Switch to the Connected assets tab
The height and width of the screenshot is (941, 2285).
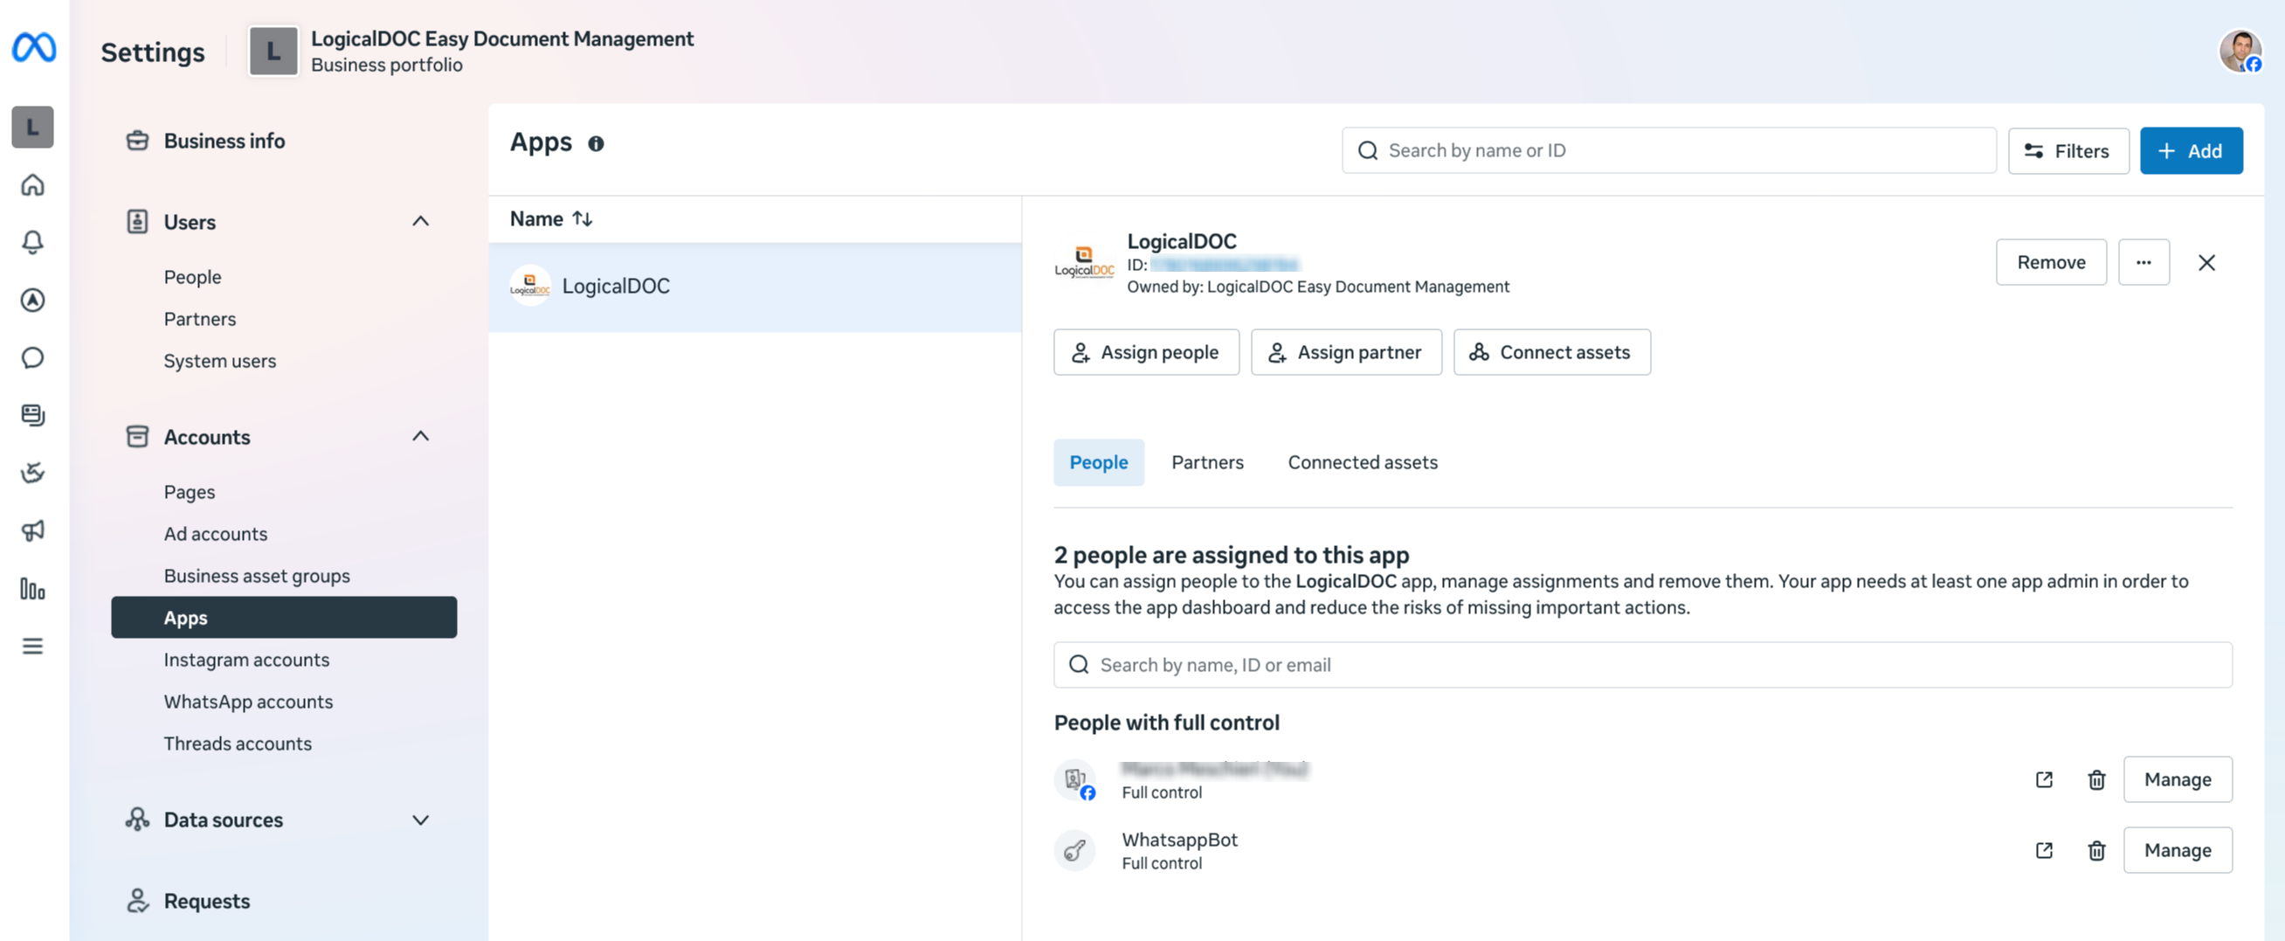point(1363,462)
